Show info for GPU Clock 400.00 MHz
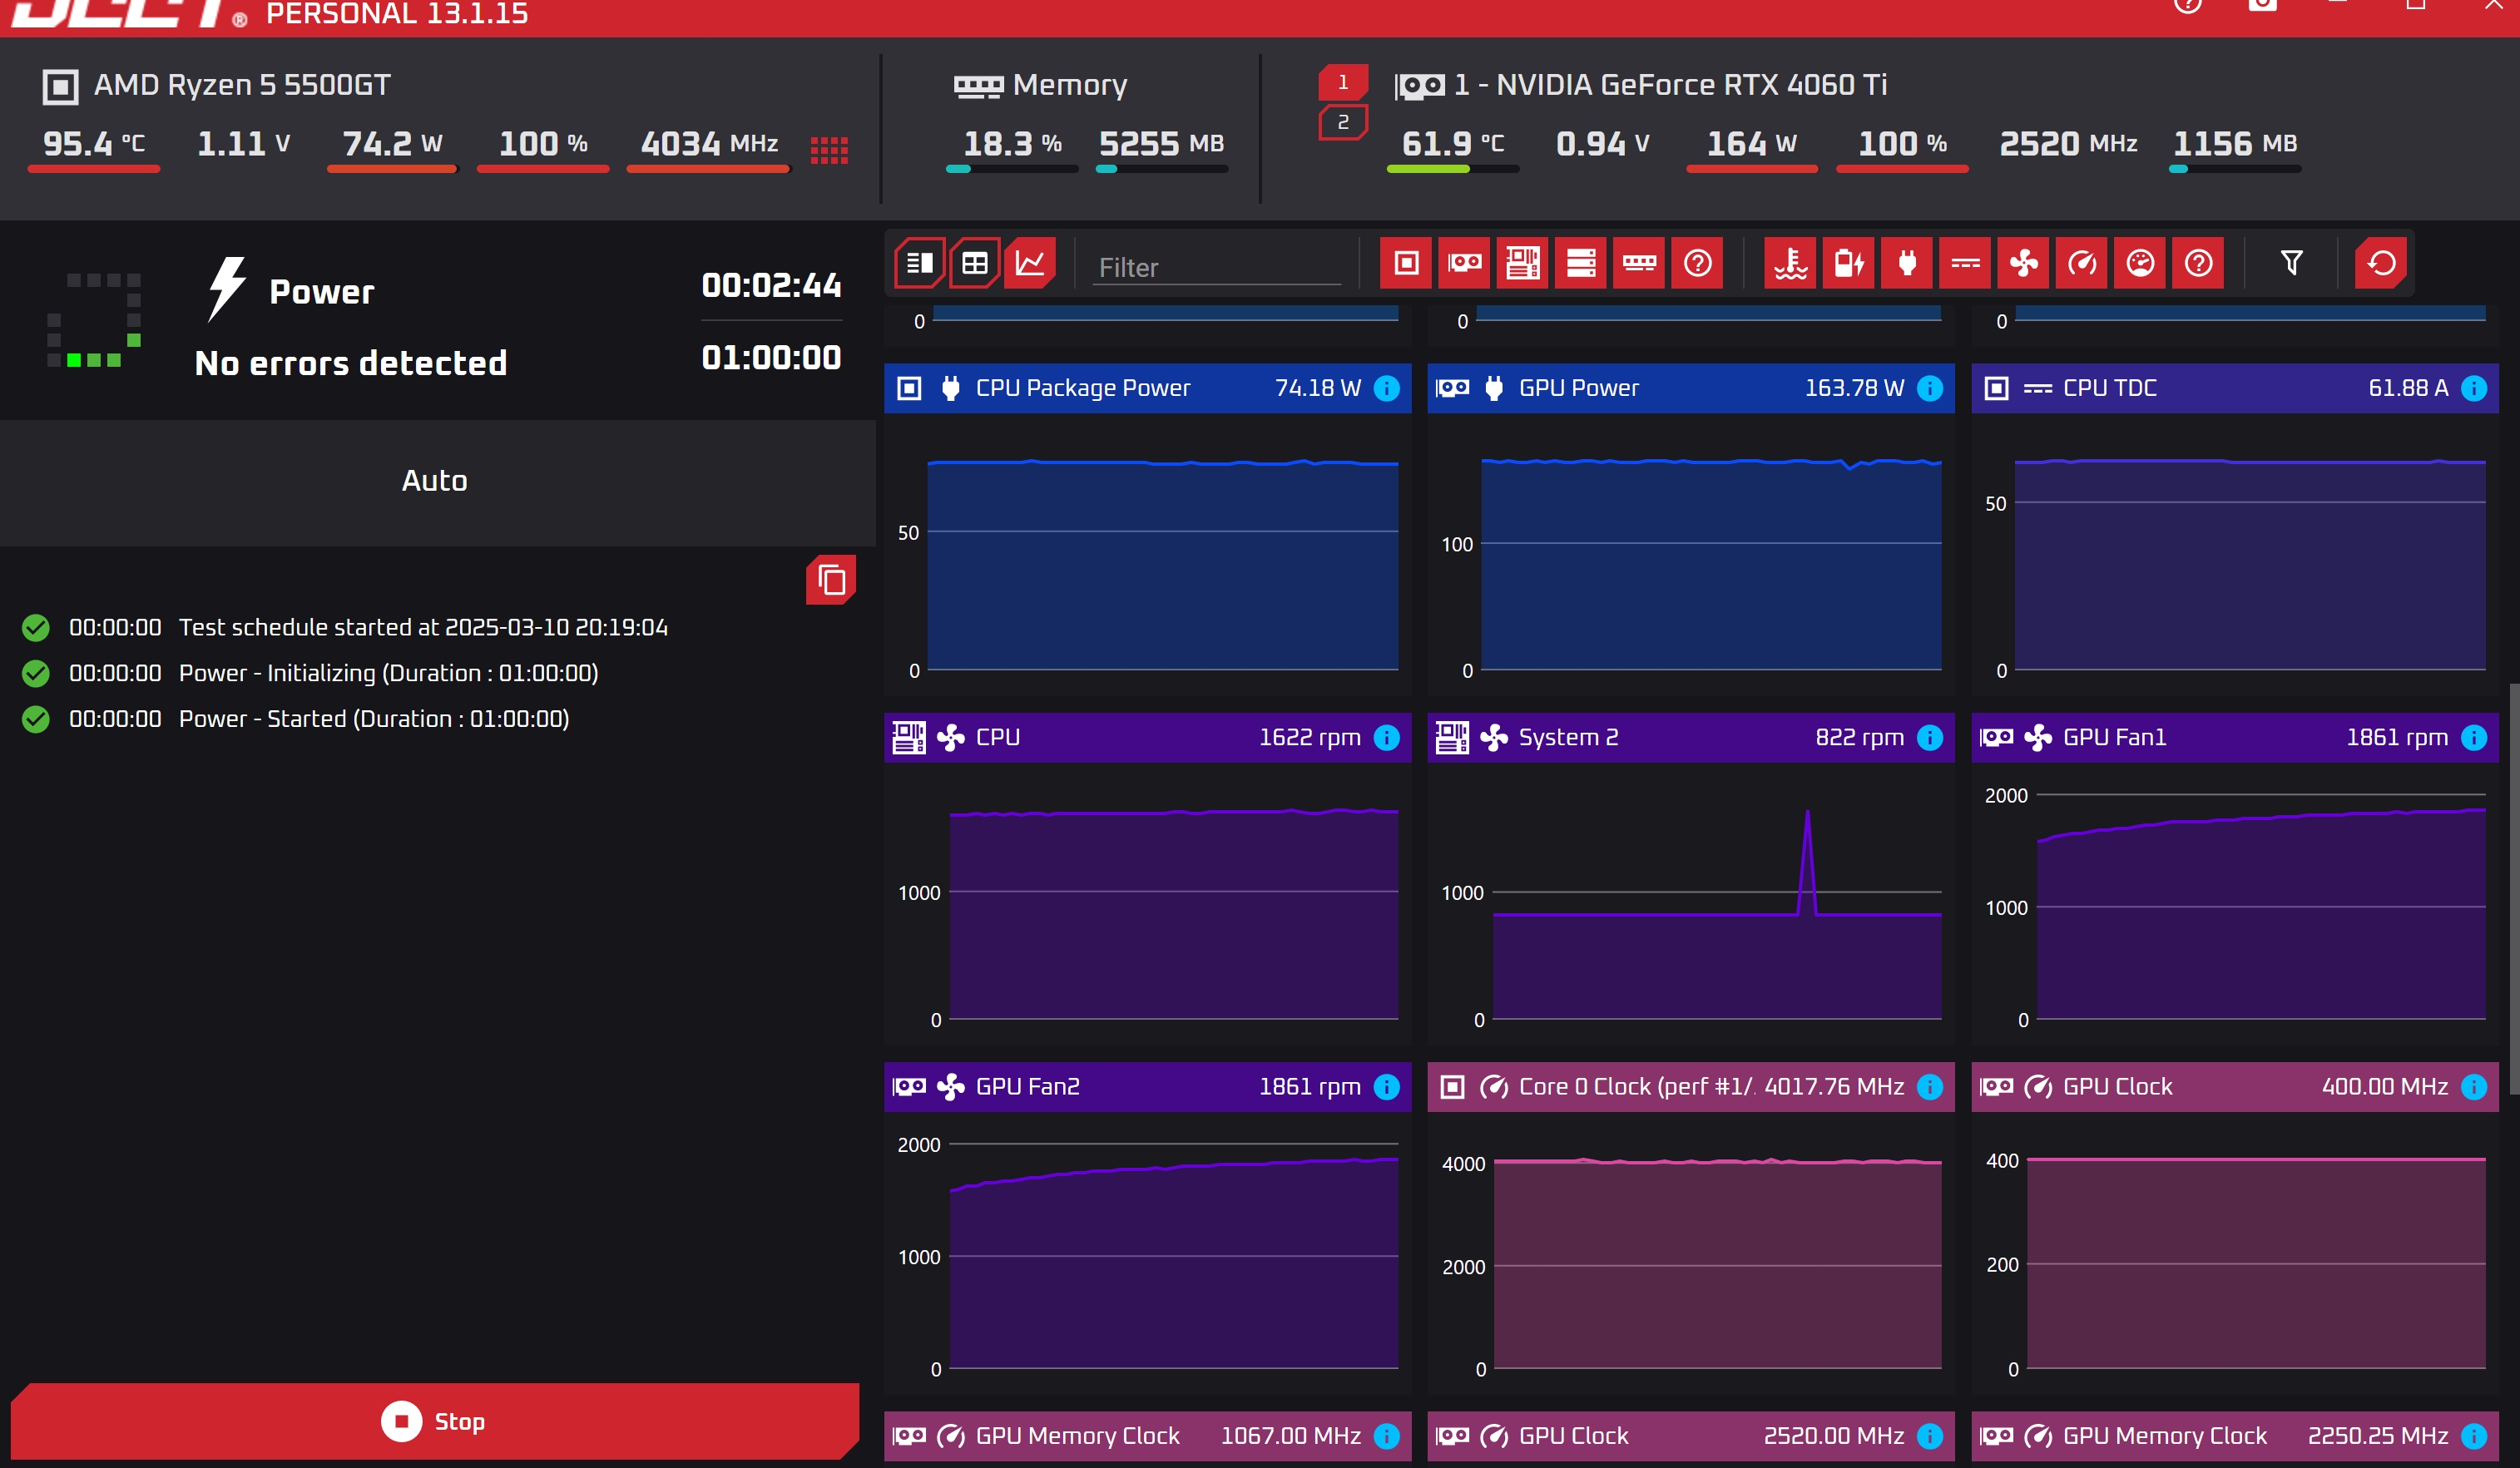This screenshot has height=1468, width=2520. tap(2474, 1086)
